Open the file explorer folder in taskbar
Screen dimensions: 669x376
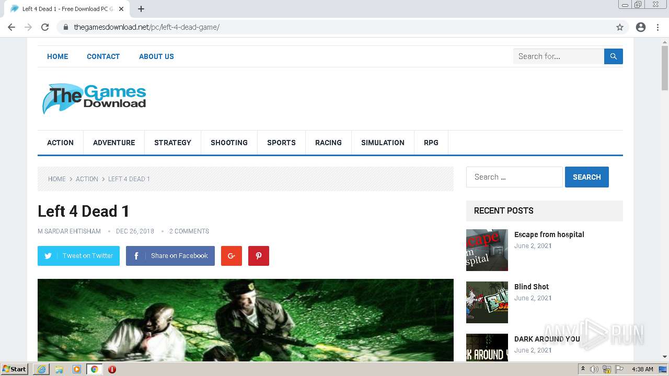coord(59,369)
